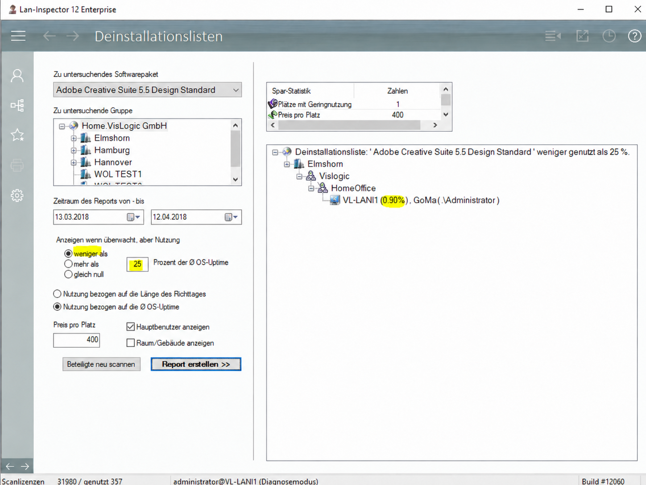Select the 'mehr als' radio button
The height and width of the screenshot is (485, 646).
tap(68, 264)
